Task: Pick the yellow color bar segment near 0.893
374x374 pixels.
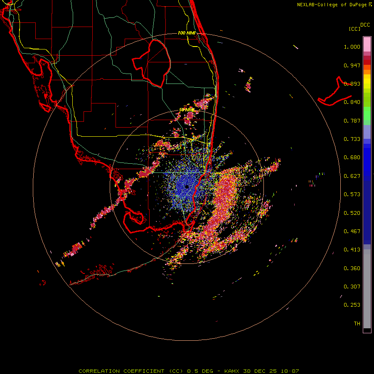Action: click(367, 81)
